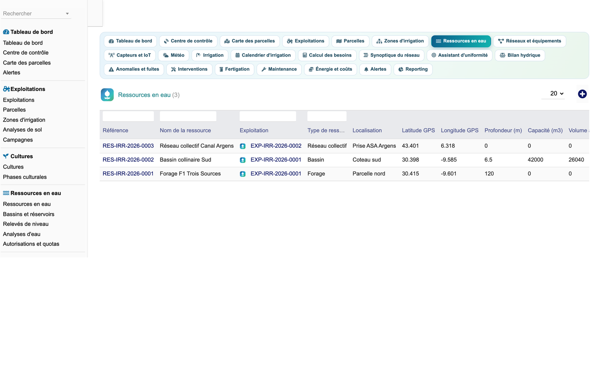Click Réseau collectif Canal Argens cell
This screenshot has height=372, width=602.
(197, 146)
